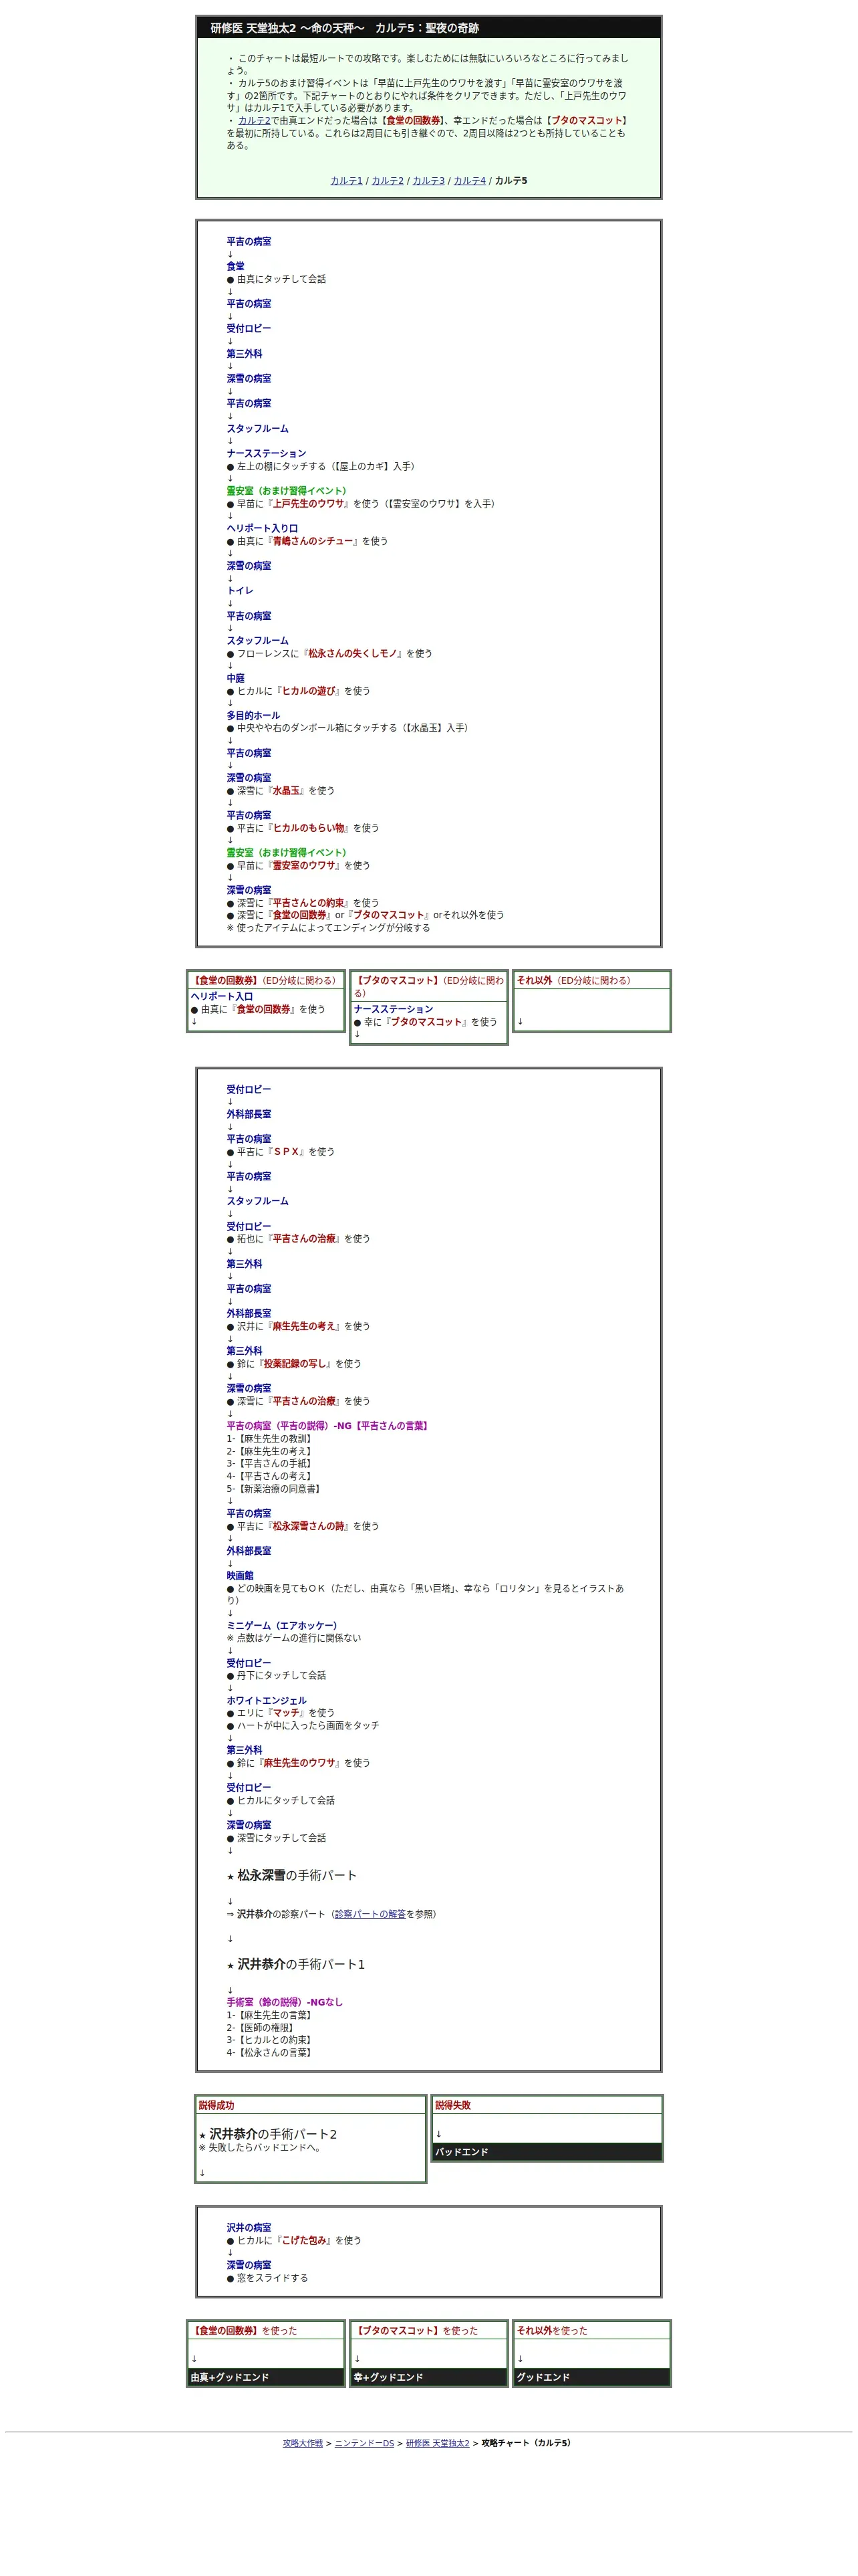Screen dimensions: 858x2576
Task: Click the item 水晶玉 in 深雪 line
Action: coord(287,790)
